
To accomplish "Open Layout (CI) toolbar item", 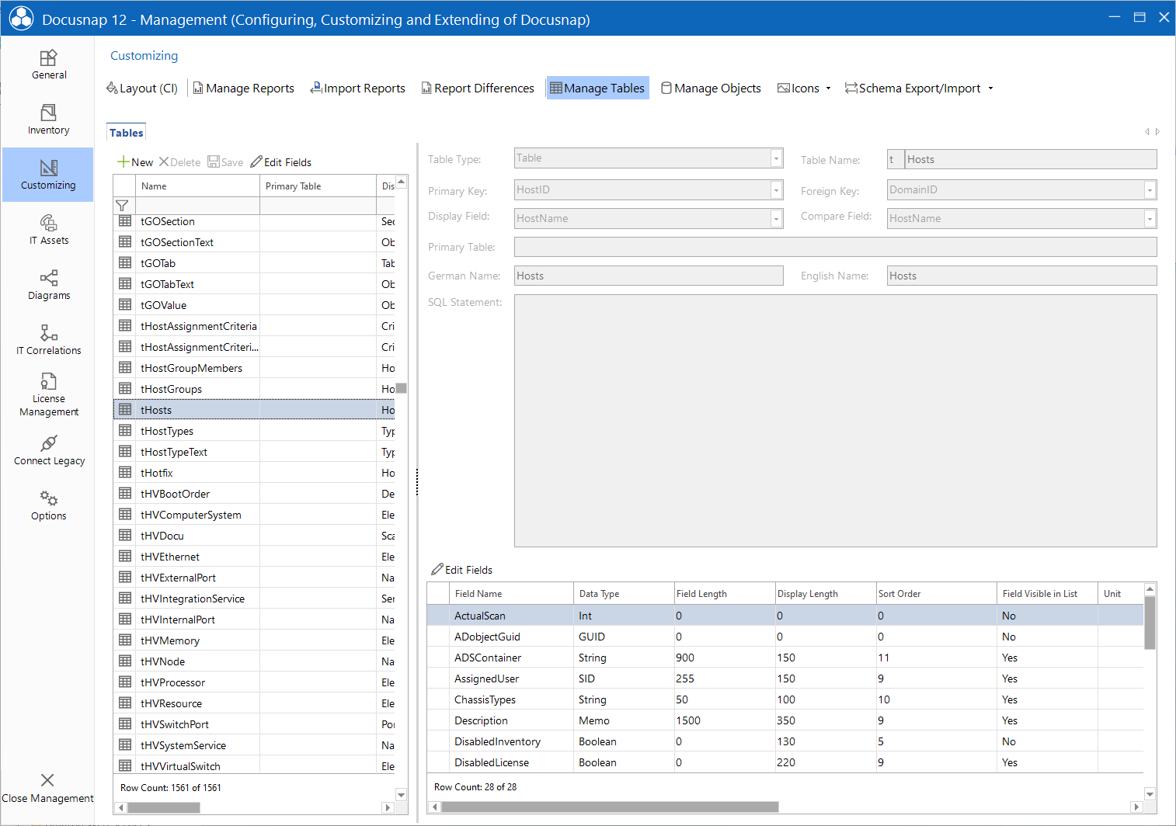I will pos(142,88).
